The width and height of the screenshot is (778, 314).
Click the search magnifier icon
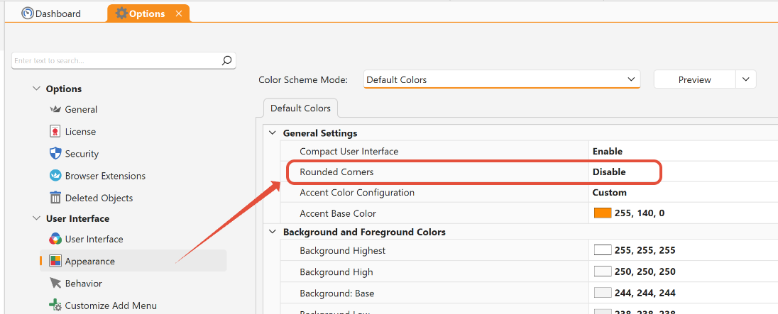pyautogui.click(x=226, y=61)
